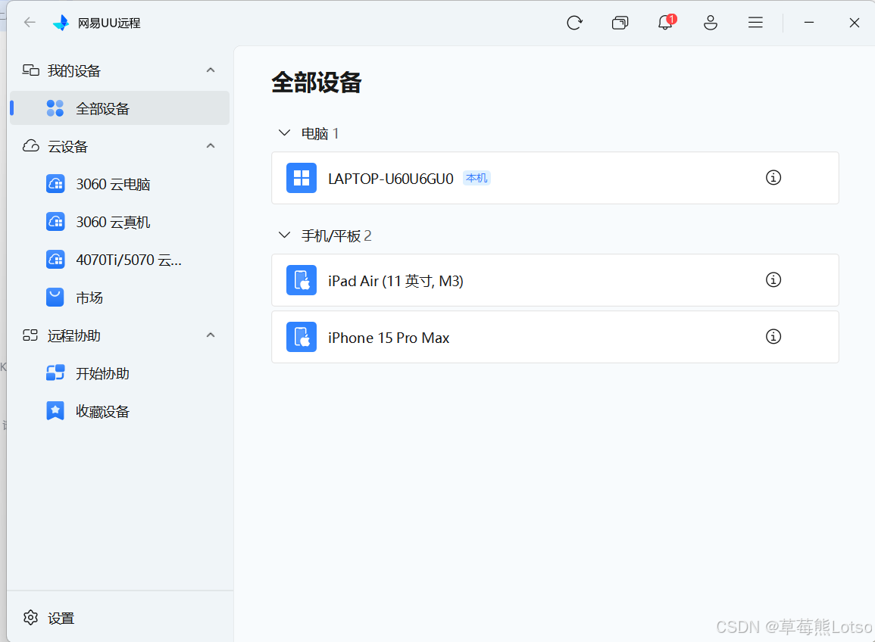Click the 云设备 cloud icon

[31, 146]
